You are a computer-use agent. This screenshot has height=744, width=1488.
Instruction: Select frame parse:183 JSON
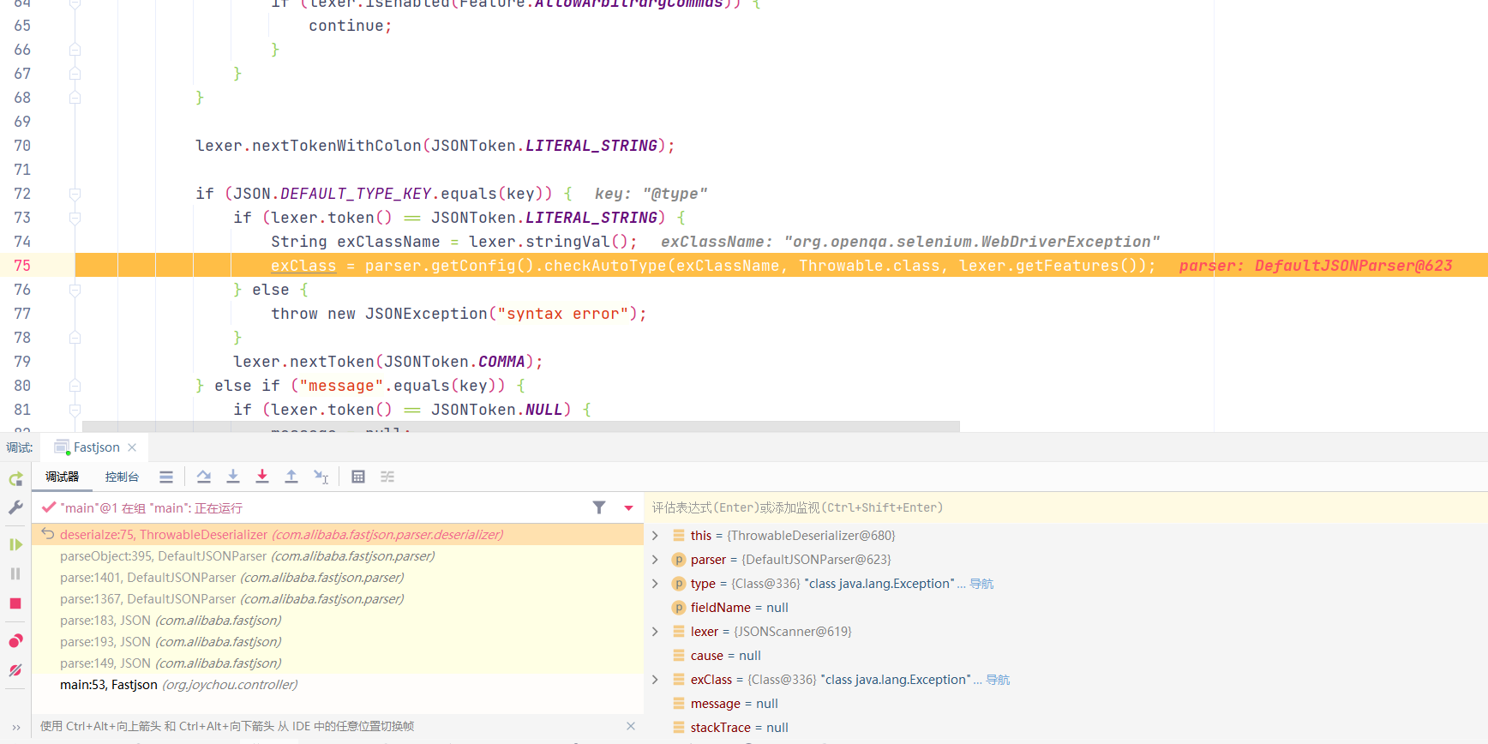338,621
